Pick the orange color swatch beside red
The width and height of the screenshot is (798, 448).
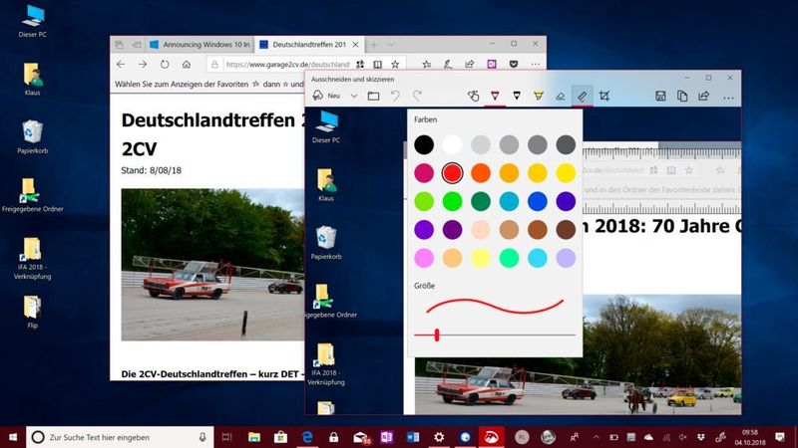pyautogui.click(x=481, y=173)
